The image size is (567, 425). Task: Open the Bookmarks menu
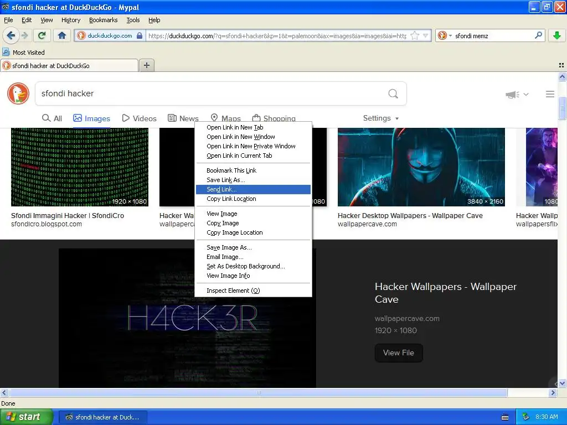104,20
